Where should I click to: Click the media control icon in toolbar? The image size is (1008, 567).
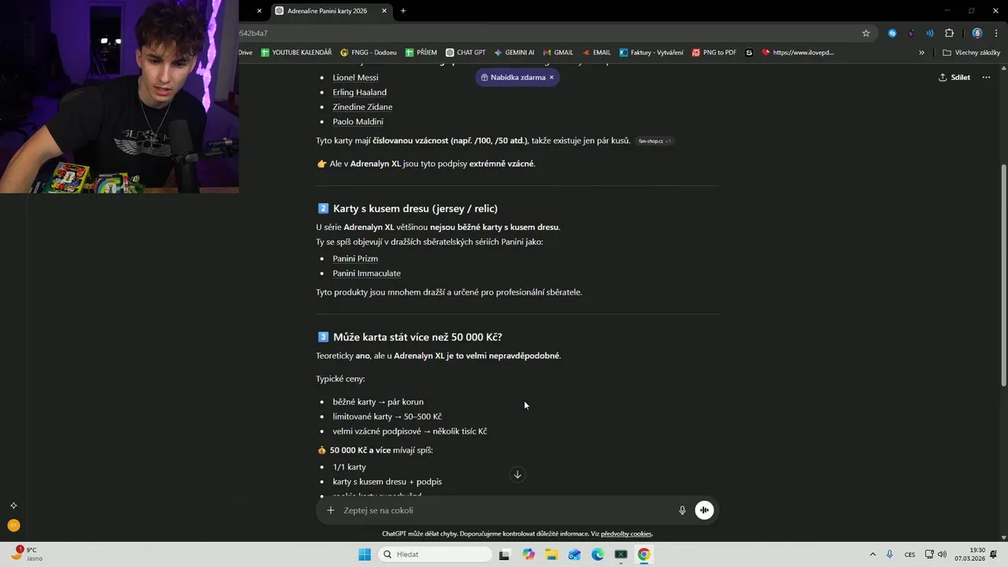(930, 33)
